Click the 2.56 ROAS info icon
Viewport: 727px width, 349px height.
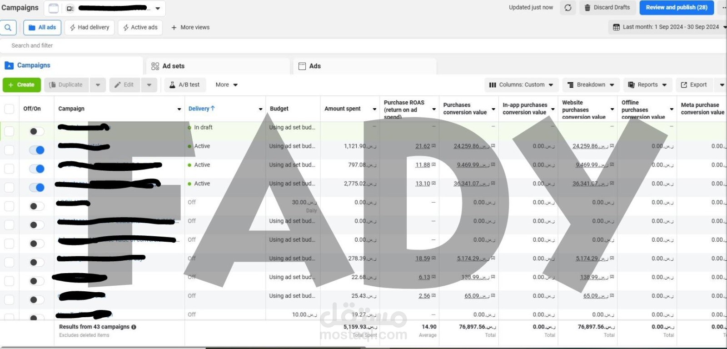(x=433, y=295)
